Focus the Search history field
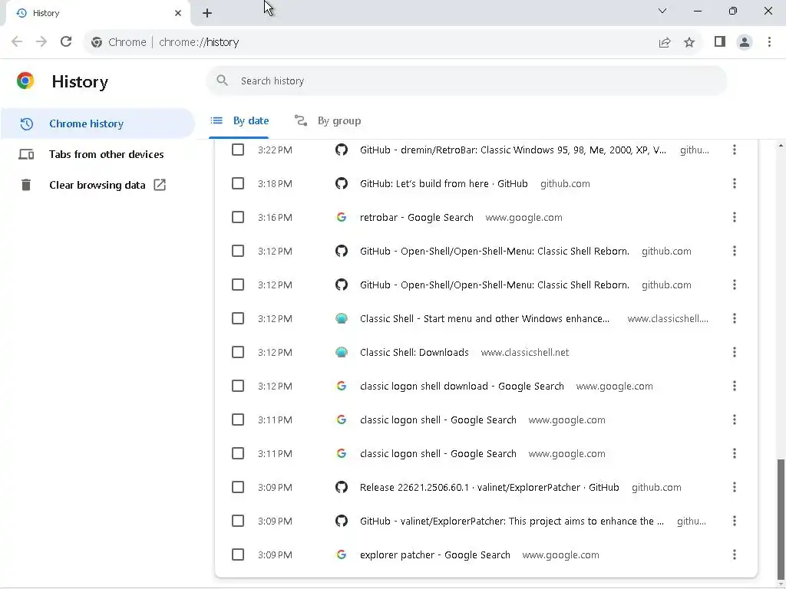Viewport: 786px width, 589px height. click(x=466, y=81)
